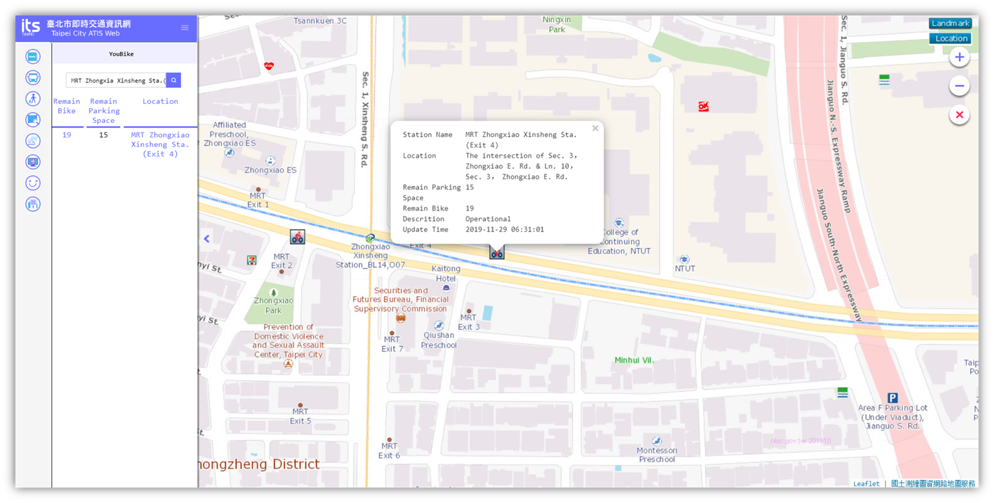Viewport: 994px width, 503px height.
Task: Select MRT Zhongxiao Xinsheng Sta. (Exit 4) result
Action: (x=160, y=144)
